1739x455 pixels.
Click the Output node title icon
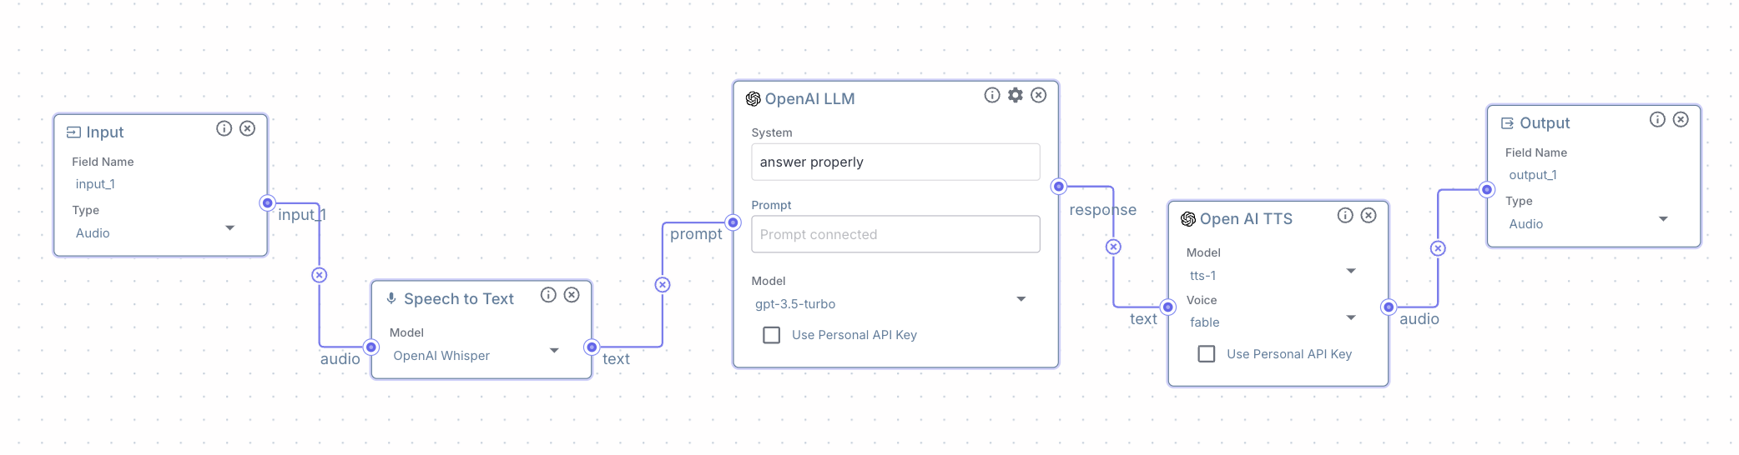pyautogui.click(x=1508, y=123)
